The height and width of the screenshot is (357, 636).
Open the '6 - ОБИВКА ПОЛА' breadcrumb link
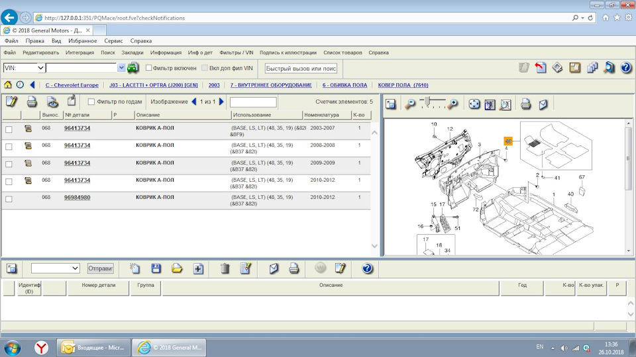click(344, 85)
